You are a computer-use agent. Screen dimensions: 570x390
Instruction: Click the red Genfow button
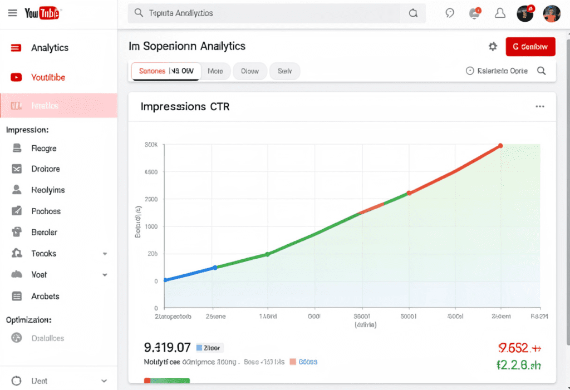coord(530,47)
